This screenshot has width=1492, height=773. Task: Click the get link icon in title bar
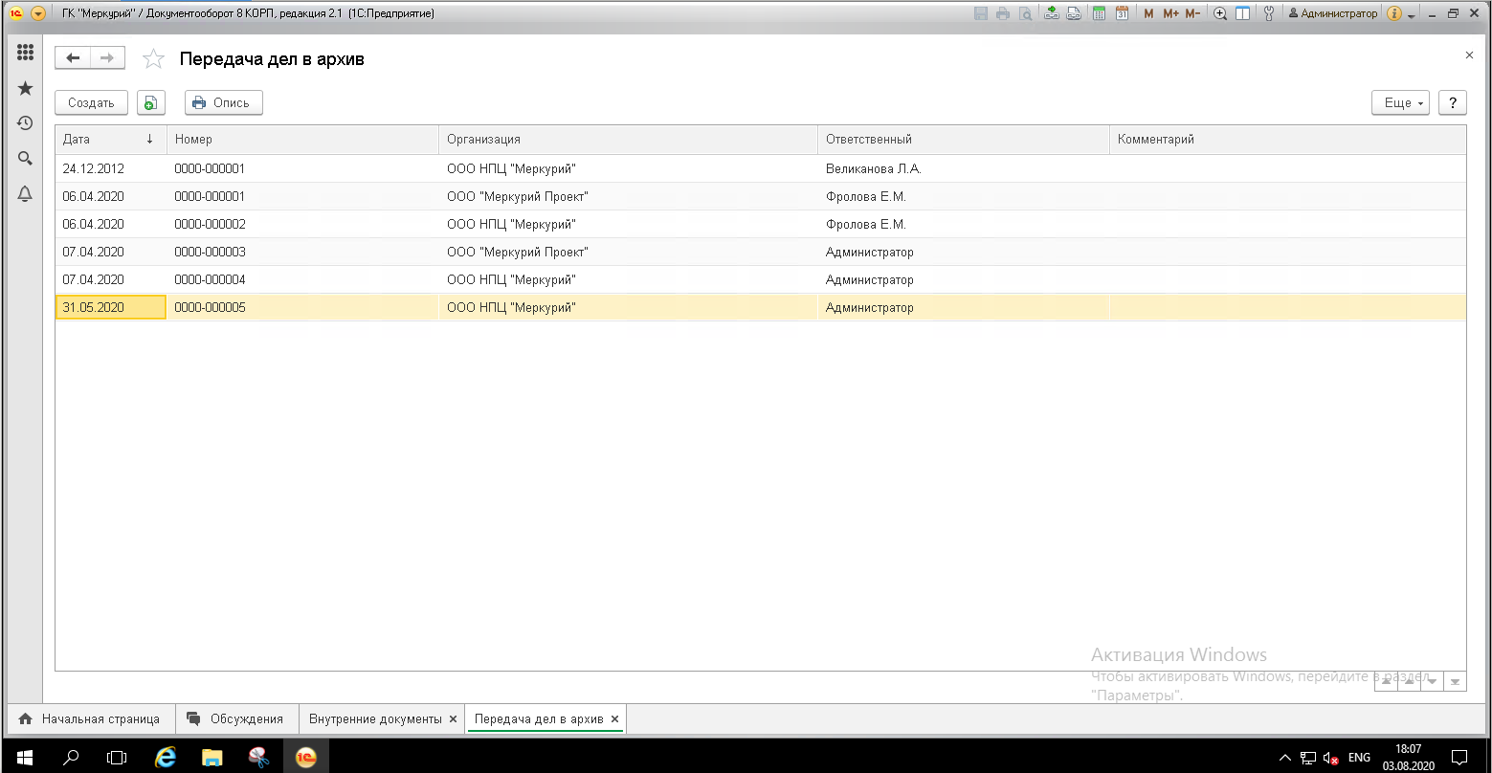[x=1052, y=13]
